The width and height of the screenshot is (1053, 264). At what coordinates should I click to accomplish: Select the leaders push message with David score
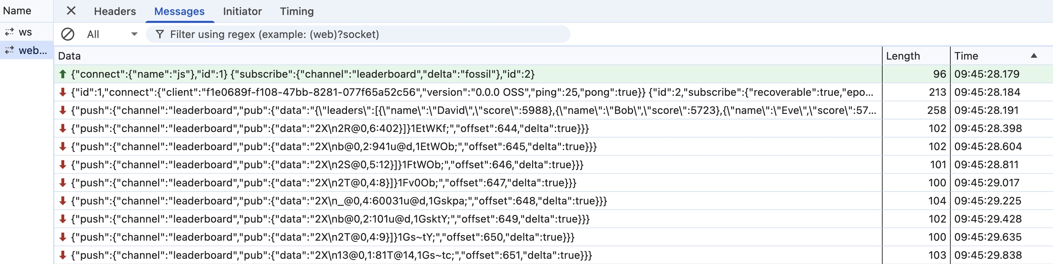click(x=553, y=110)
